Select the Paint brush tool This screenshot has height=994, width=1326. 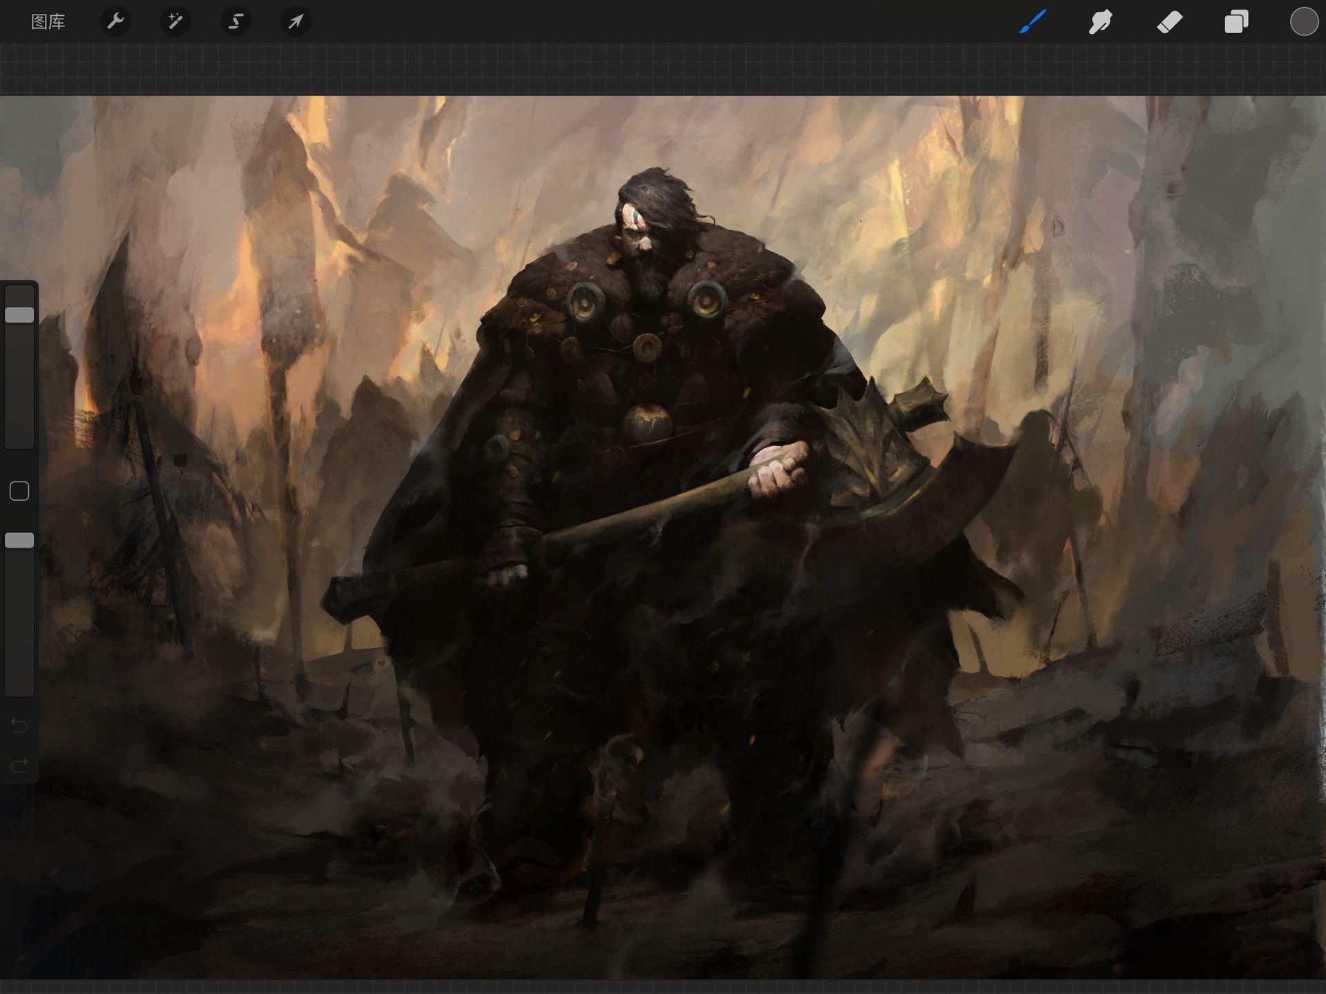click(1033, 22)
